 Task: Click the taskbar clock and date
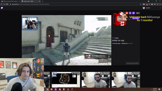tap(155, 89)
